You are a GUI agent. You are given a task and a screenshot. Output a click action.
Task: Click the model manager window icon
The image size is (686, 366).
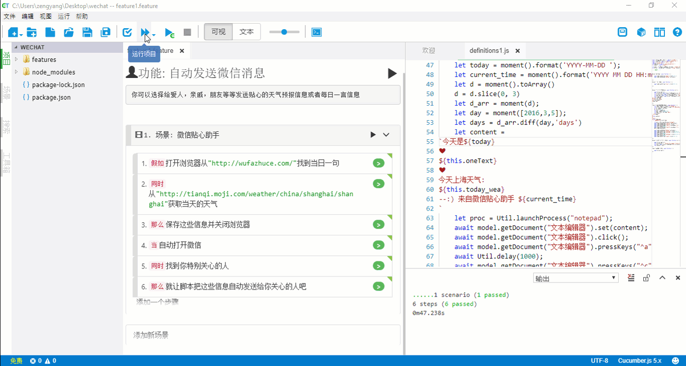623,32
